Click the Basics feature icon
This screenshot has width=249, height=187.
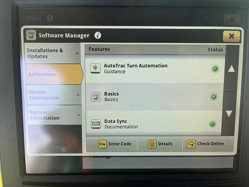click(96, 97)
